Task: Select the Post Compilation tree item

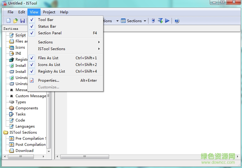Action: (x=30, y=145)
